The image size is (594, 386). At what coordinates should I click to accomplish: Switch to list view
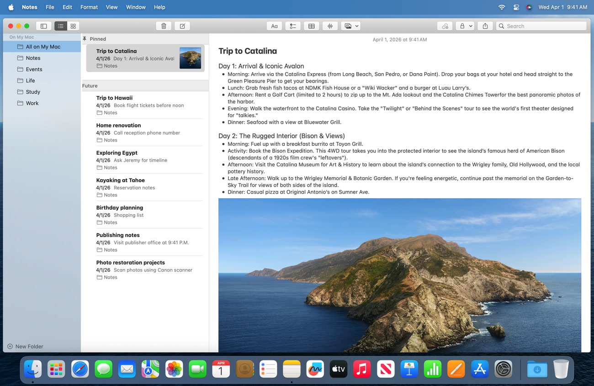click(x=61, y=26)
